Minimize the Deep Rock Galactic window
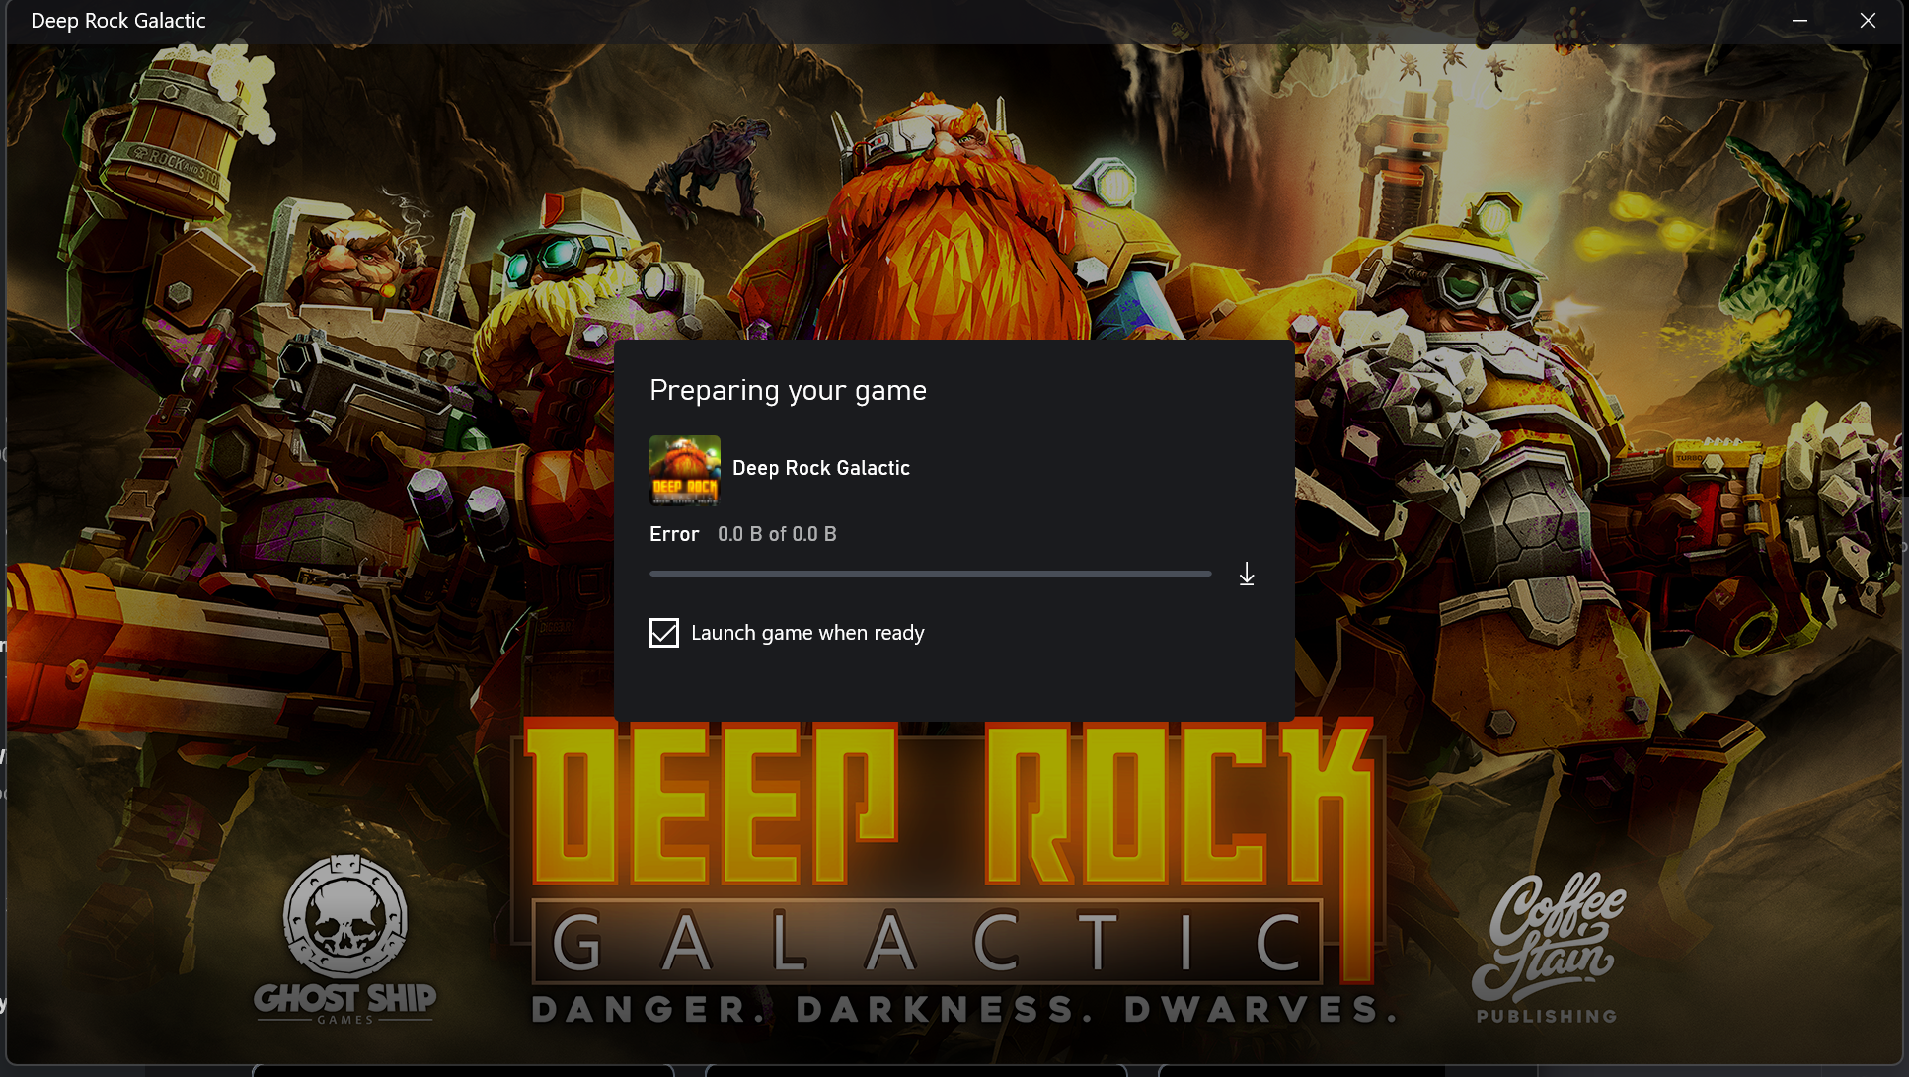 point(1799,21)
